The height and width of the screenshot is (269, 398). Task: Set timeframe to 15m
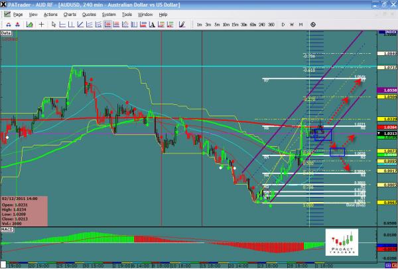coord(235,25)
